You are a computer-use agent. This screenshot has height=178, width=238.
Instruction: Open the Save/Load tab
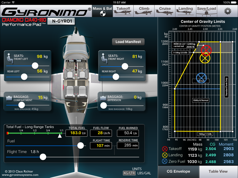[207, 11]
